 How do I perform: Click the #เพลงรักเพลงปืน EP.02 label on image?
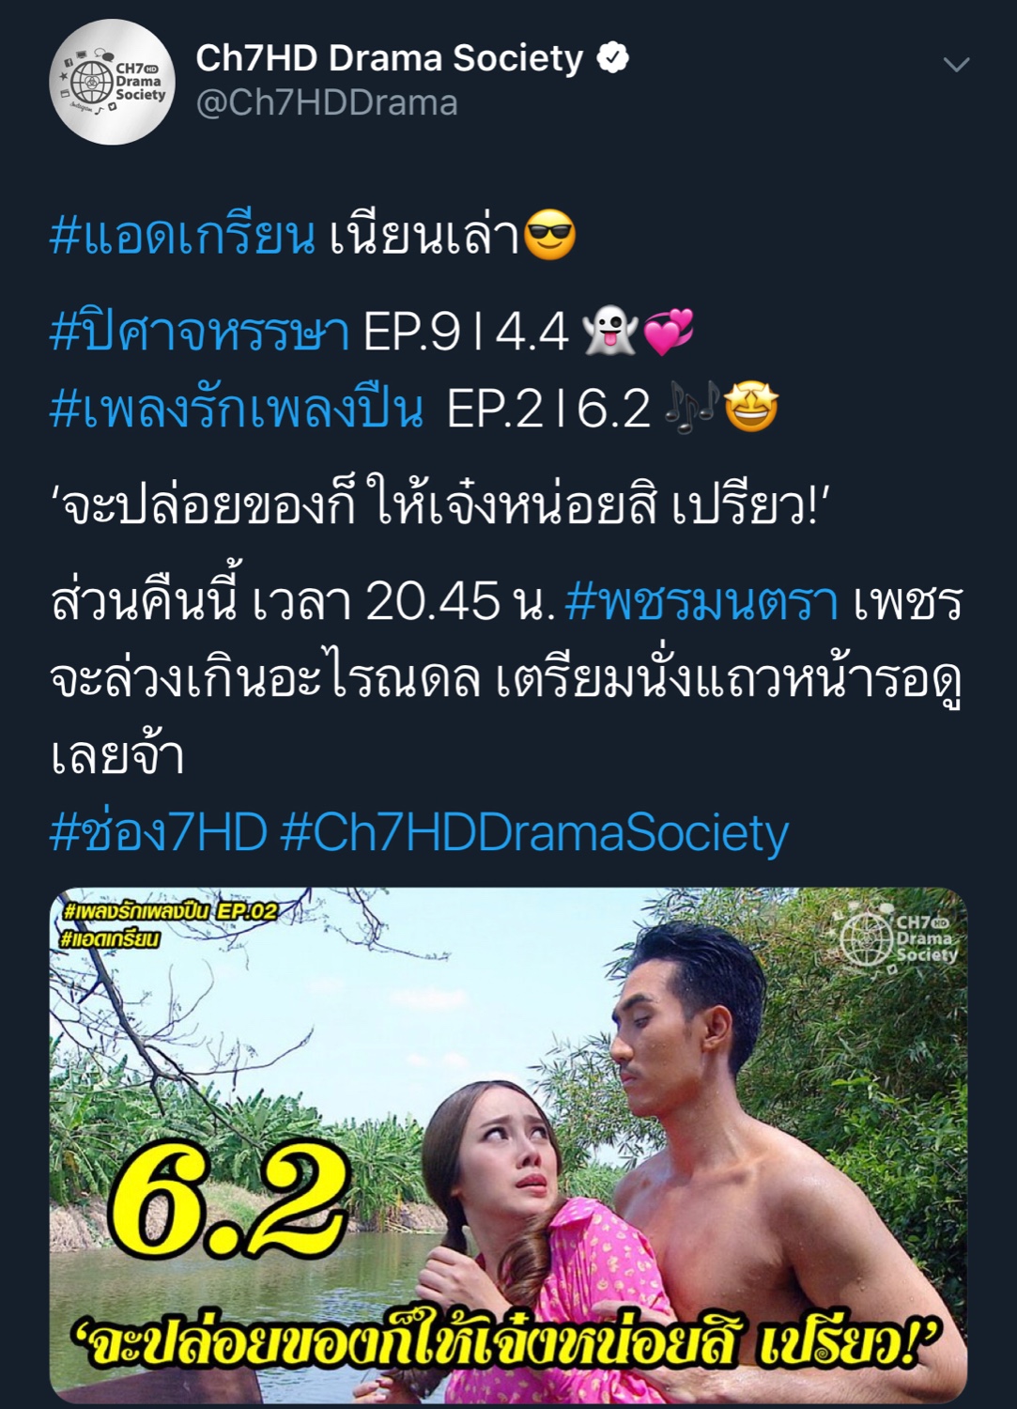(x=171, y=910)
